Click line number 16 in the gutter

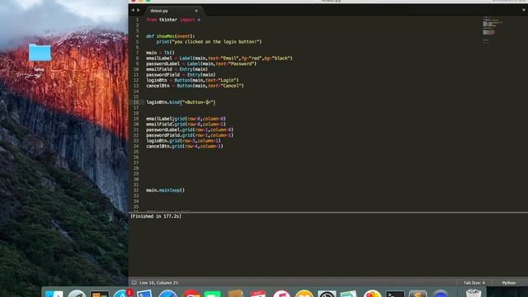pos(136,102)
